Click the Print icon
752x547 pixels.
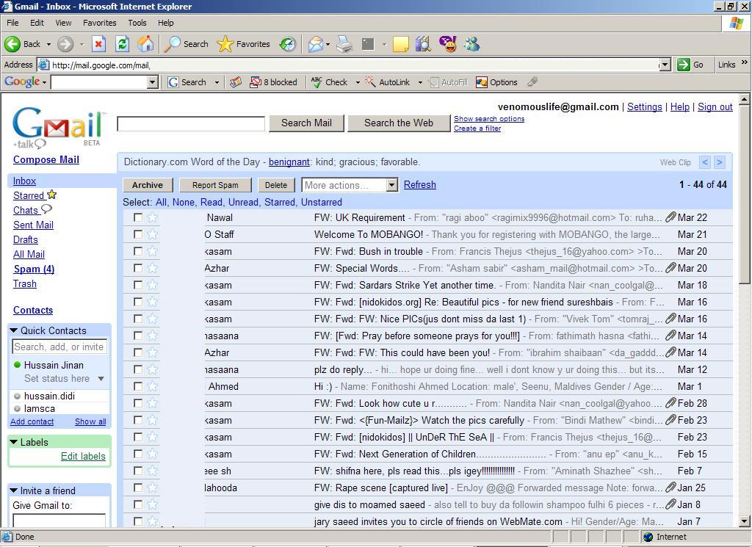click(344, 44)
